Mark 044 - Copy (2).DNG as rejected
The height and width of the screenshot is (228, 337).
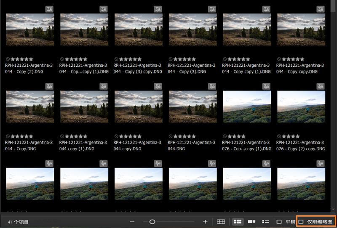(x=8, y=59)
